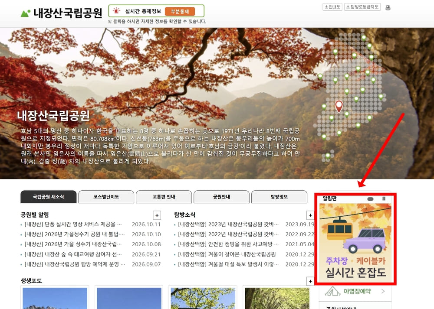Open more 공원별 알림 with its plus button
Screen dimensions: 434x309
157,215
